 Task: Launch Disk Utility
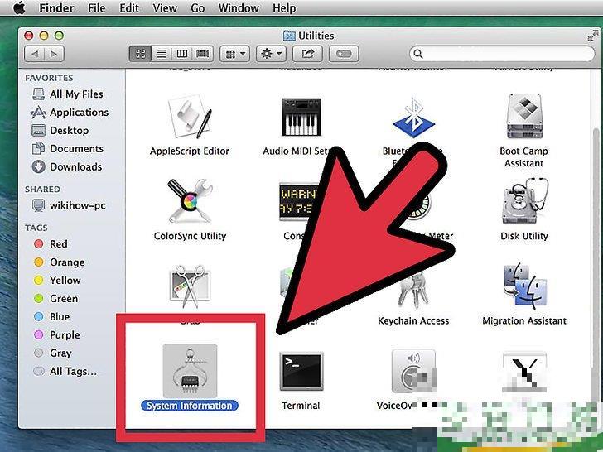pyautogui.click(x=523, y=204)
